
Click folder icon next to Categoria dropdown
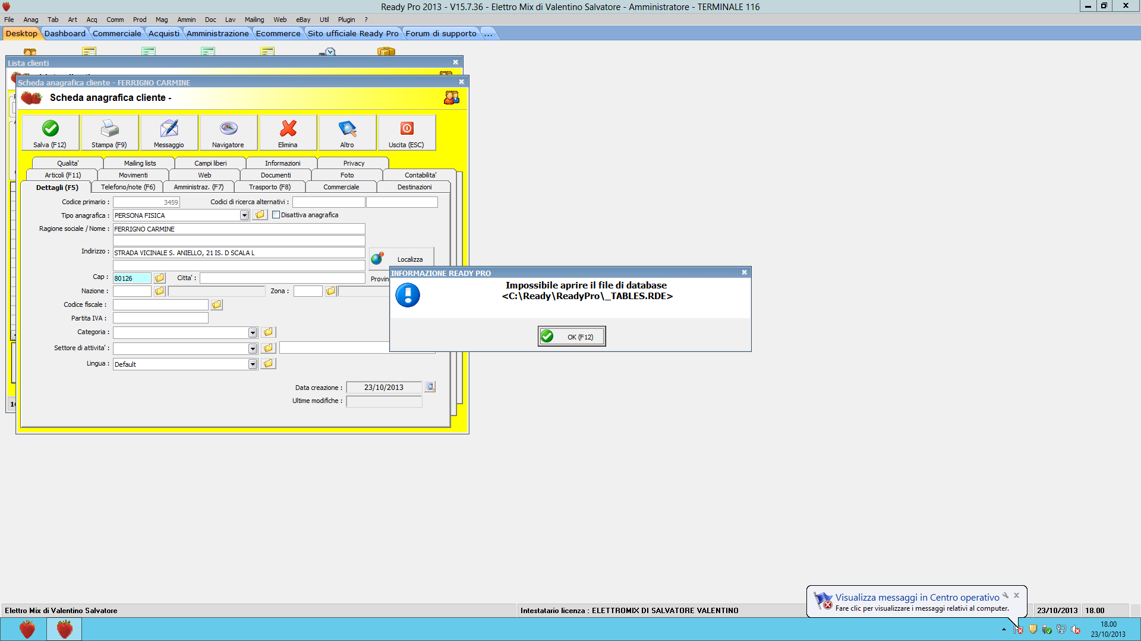pyautogui.click(x=268, y=332)
